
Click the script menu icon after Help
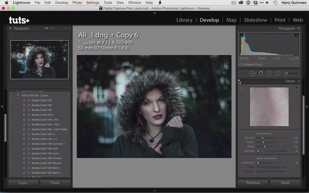(160, 2)
